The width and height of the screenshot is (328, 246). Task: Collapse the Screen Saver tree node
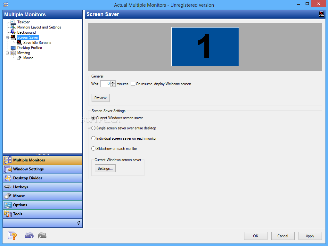[7, 38]
